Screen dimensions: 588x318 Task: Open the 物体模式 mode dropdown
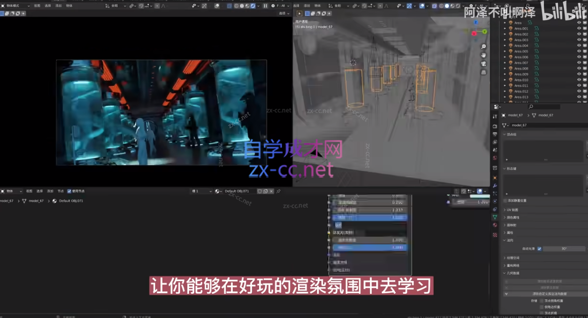coord(15,6)
